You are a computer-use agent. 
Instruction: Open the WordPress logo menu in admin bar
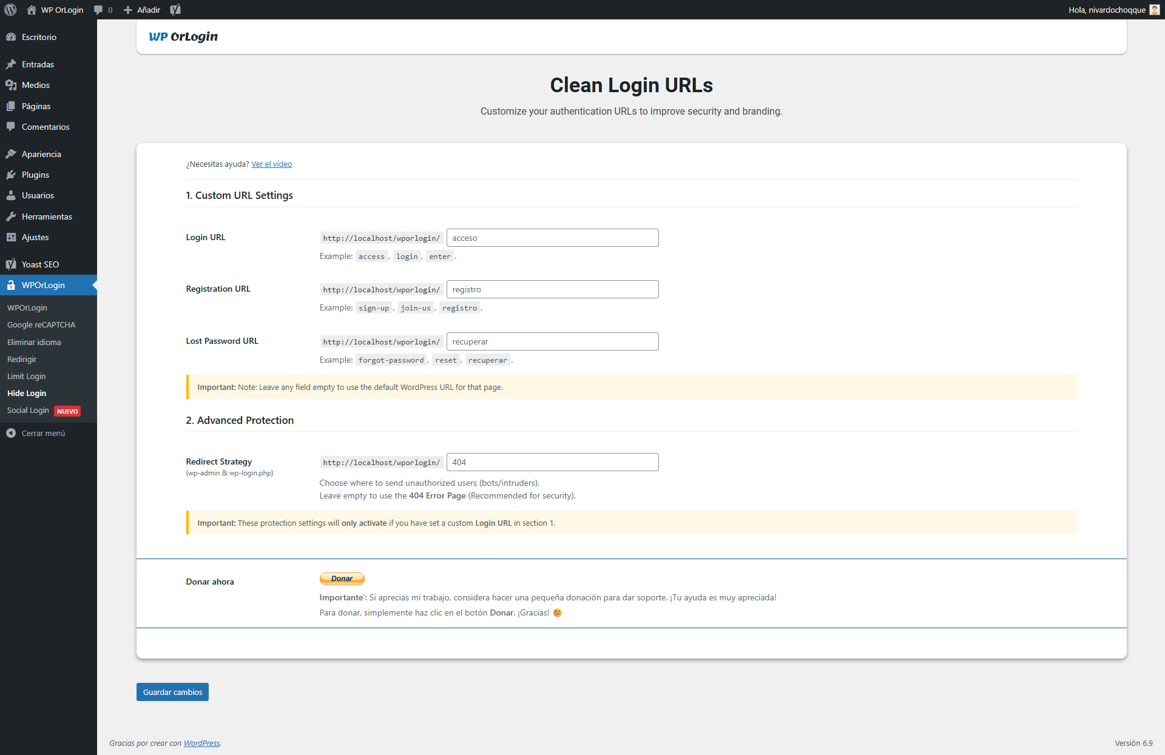pyautogui.click(x=10, y=10)
